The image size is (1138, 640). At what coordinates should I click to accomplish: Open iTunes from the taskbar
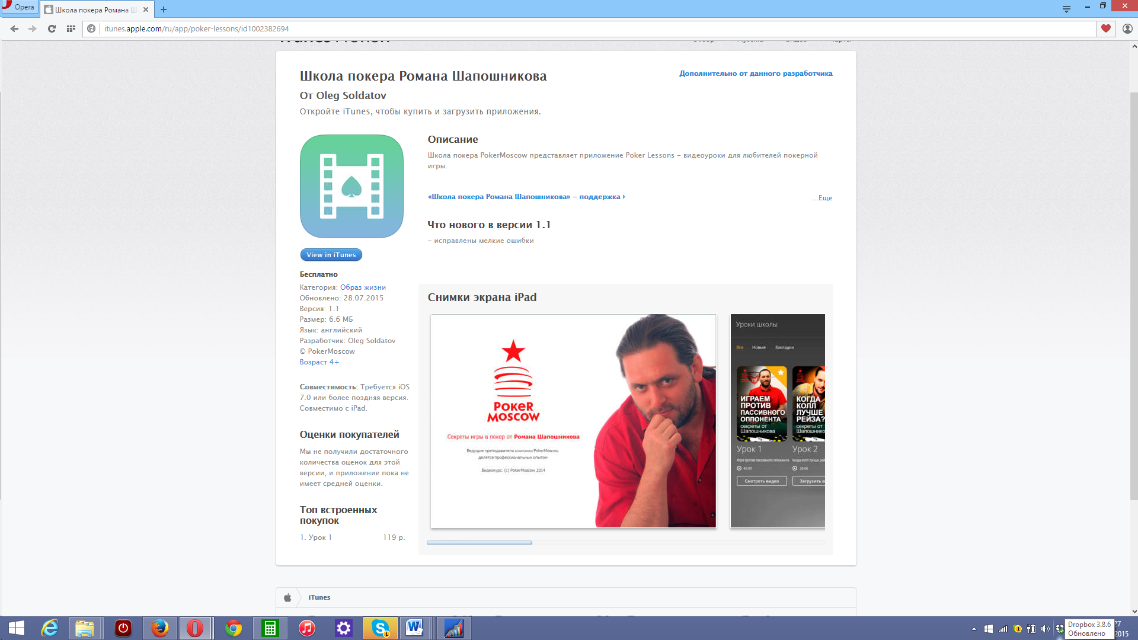point(306,628)
